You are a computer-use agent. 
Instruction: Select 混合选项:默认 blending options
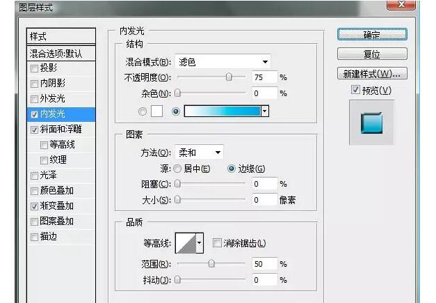point(61,53)
